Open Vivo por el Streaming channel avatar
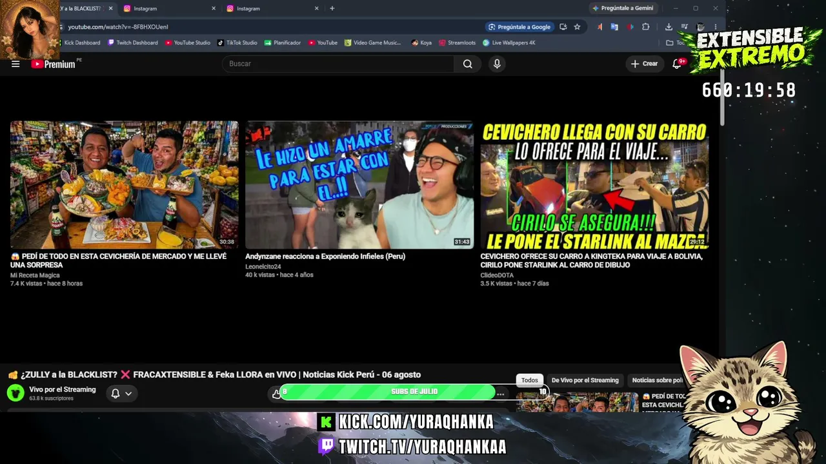826x464 pixels. pos(15,393)
